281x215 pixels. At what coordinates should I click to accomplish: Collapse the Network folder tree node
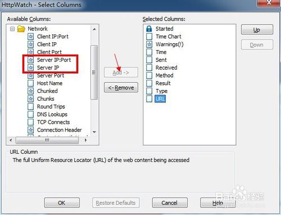(12, 29)
